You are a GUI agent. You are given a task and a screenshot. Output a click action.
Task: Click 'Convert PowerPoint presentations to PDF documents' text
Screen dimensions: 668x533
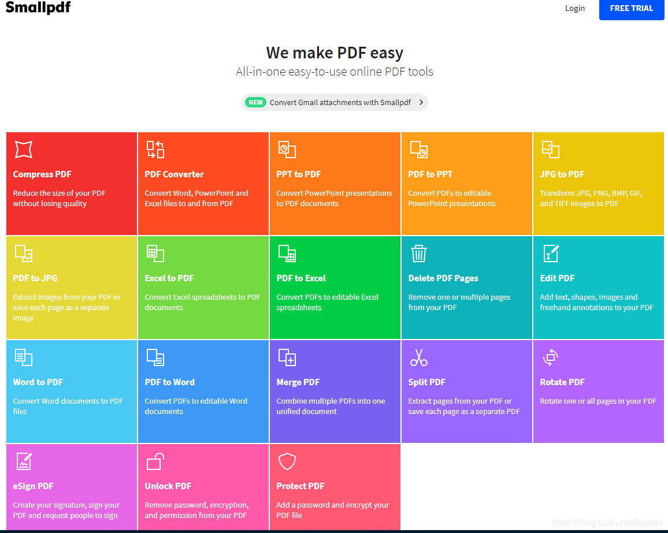click(335, 199)
